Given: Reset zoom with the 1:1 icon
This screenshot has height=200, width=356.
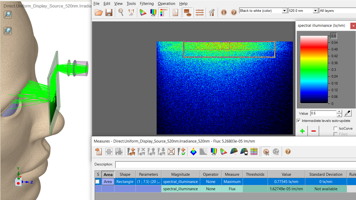Looking at the screenshot, I should [131, 12].
